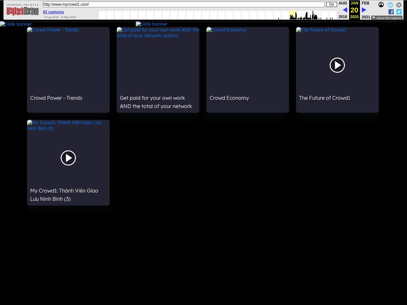Play the Thành Viên Giao Lưu Ninh Bình video
The height and width of the screenshot is (305, 407).
pos(68,158)
